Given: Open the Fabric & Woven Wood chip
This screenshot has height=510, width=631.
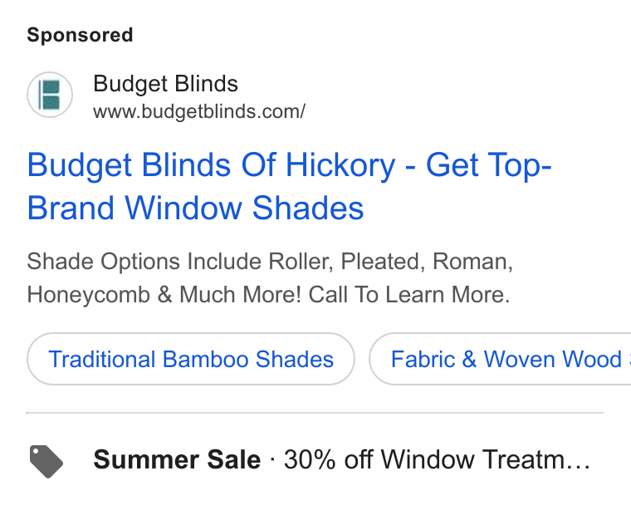Looking at the screenshot, I should click(x=500, y=359).
